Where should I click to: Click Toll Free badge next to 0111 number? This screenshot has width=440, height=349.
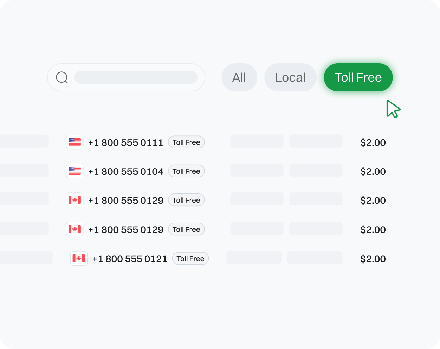(x=186, y=142)
